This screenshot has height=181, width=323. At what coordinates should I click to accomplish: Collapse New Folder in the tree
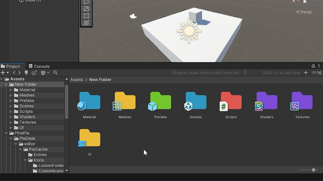6,84
